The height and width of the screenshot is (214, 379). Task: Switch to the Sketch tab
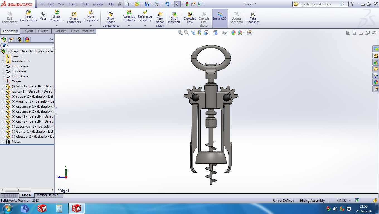[x=43, y=31]
